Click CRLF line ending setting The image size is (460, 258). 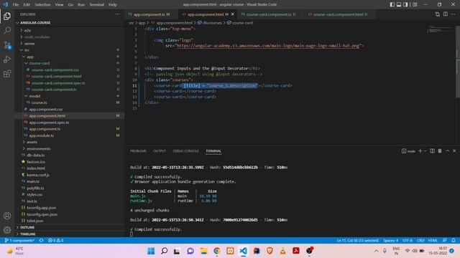420,241
